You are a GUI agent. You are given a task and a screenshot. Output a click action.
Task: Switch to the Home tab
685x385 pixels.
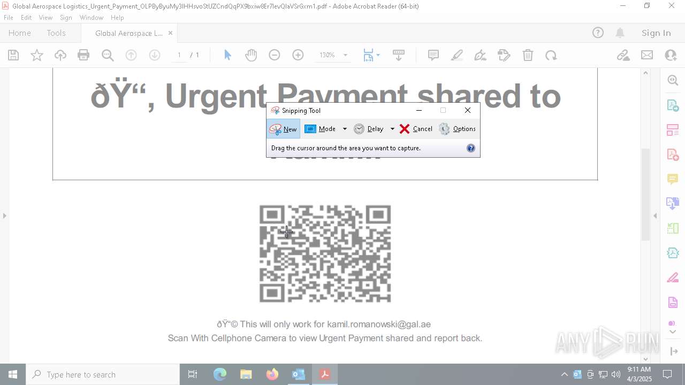pyautogui.click(x=20, y=33)
